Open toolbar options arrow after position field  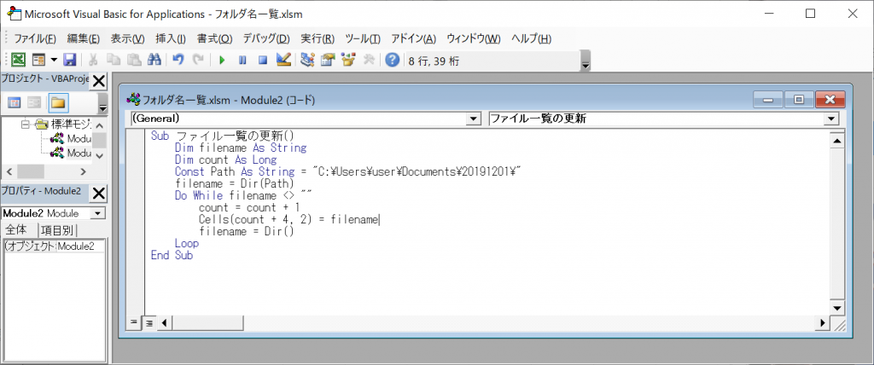586,61
